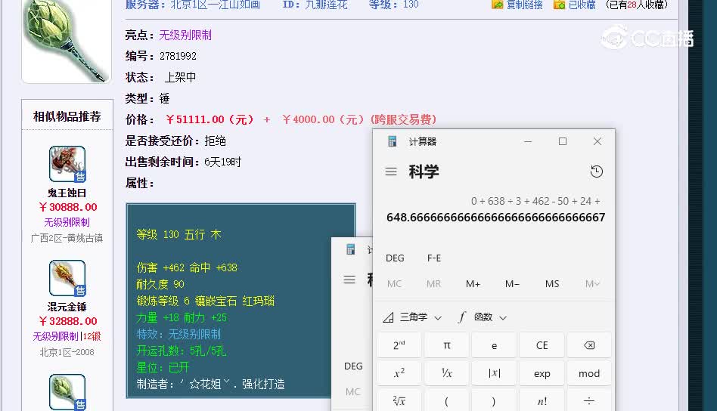Click the reciprocal 1/x key

click(447, 373)
